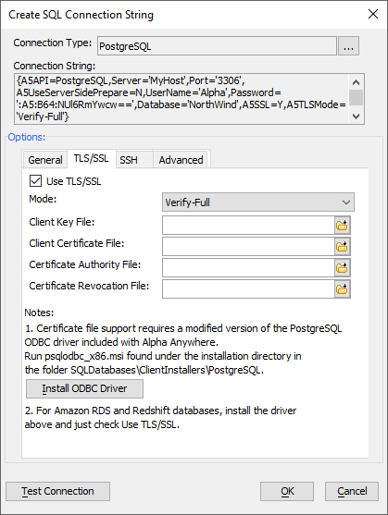Focus the Client Key File field
This screenshot has width=388, height=515.
248,226
